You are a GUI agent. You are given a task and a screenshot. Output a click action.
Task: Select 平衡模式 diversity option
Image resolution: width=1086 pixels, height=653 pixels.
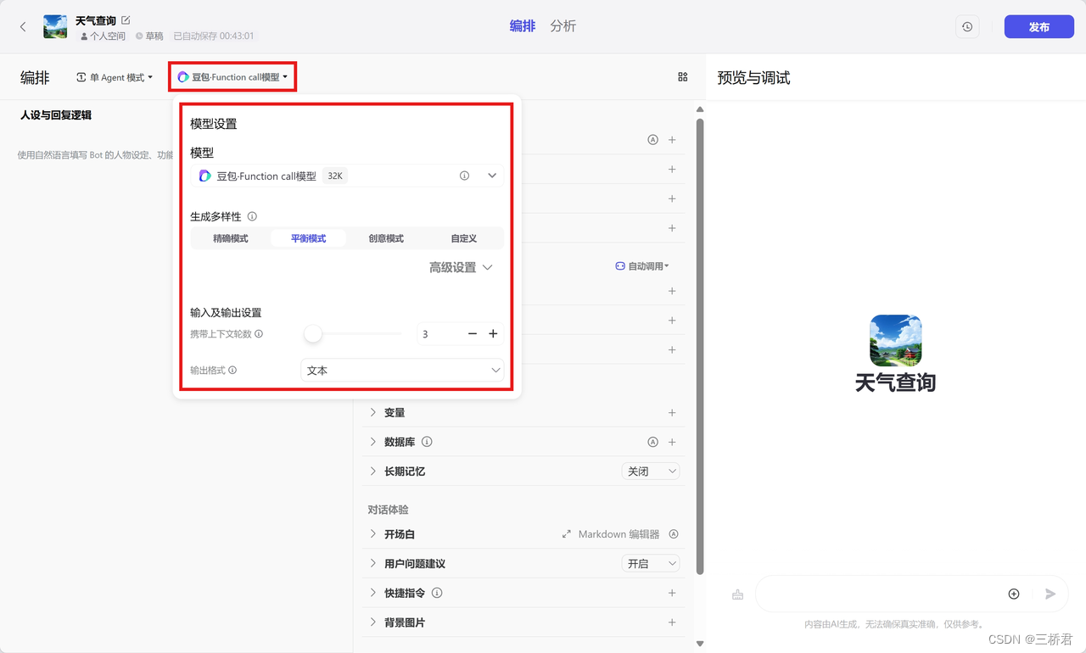(x=308, y=238)
